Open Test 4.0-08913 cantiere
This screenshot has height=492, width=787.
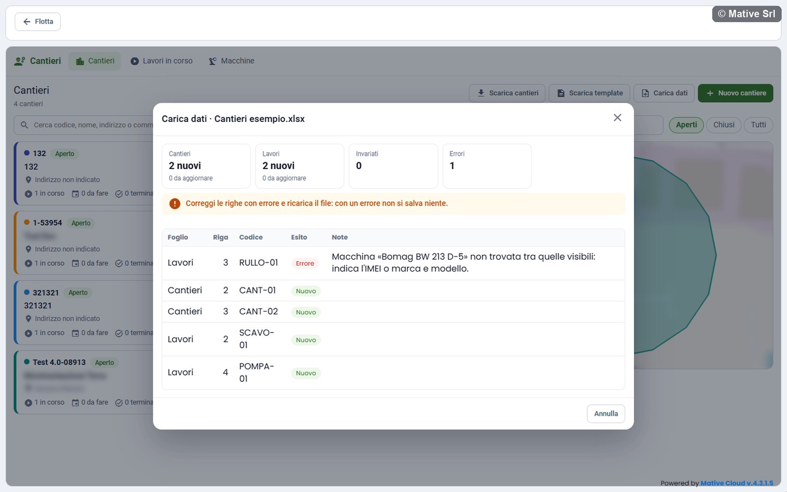pos(84,382)
